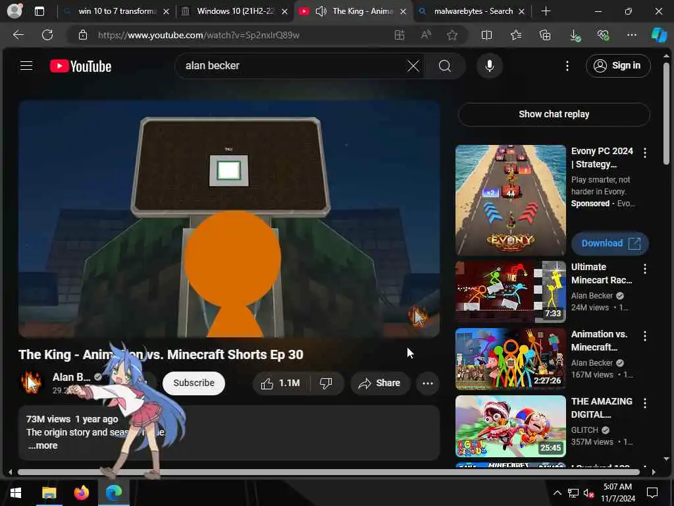The width and height of the screenshot is (674, 506).
Task: Open Evony ad options menu
Action: (645, 153)
